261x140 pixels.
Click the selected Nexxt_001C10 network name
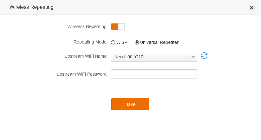tap(129, 57)
